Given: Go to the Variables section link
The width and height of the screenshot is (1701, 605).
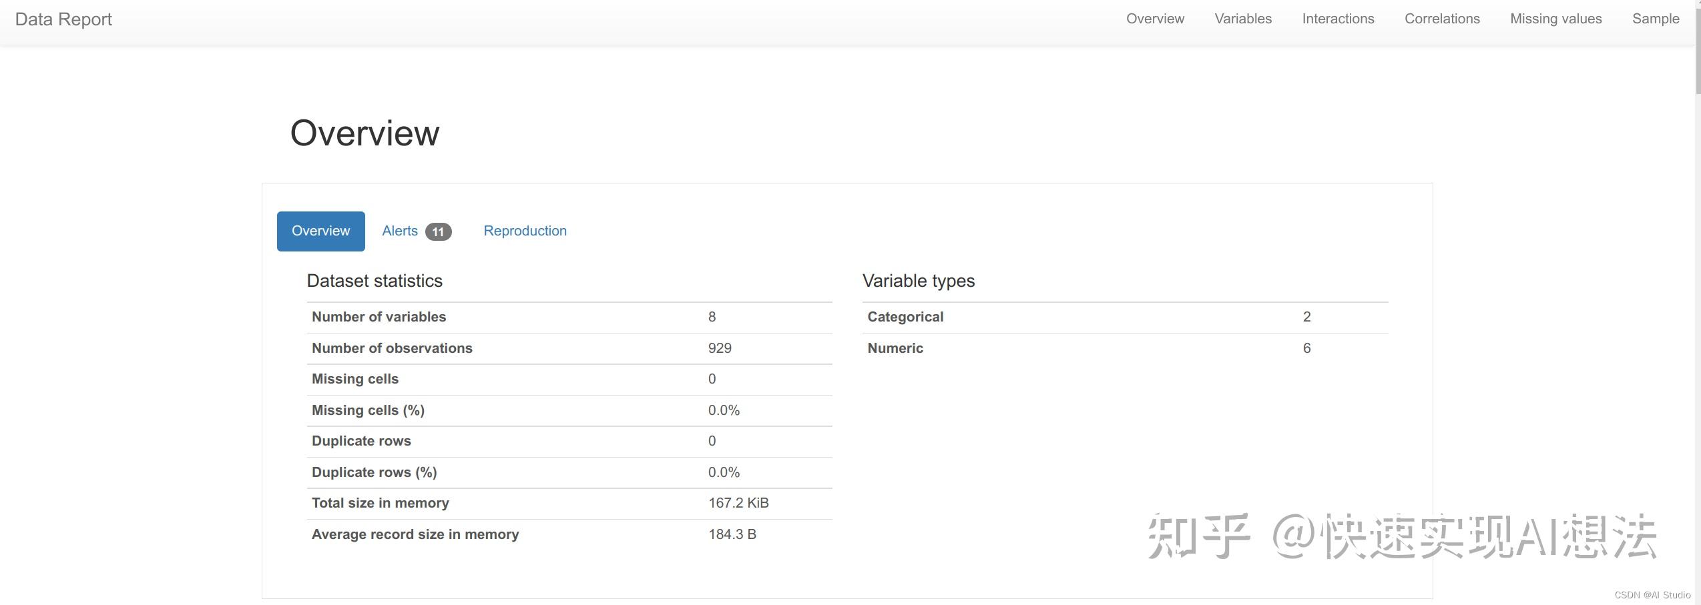Looking at the screenshot, I should point(1243,19).
